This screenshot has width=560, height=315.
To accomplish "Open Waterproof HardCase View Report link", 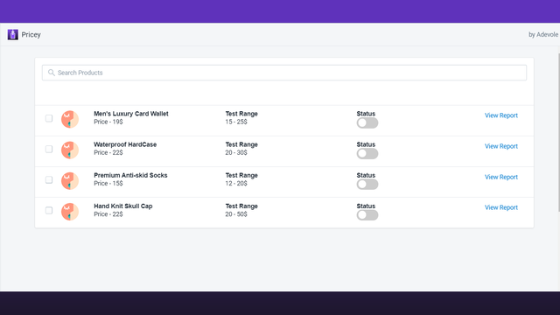I will point(501,146).
